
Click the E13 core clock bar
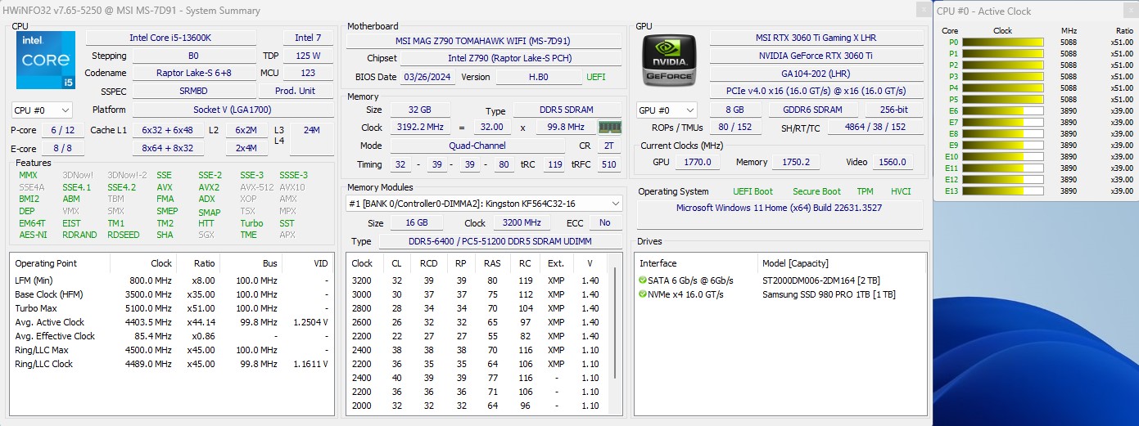(1002, 191)
